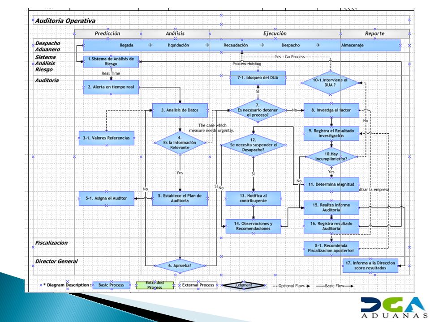Click the 'External Process' legend box
Image resolution: width=430 pixels, height=322 pixels.
click(x=198, y=285)
